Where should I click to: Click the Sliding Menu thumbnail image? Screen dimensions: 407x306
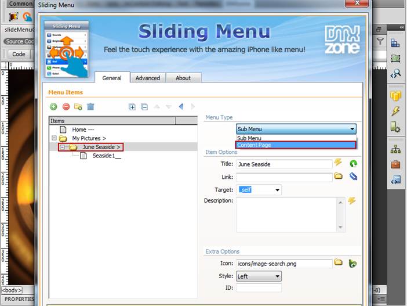click(x=67, y=49)
